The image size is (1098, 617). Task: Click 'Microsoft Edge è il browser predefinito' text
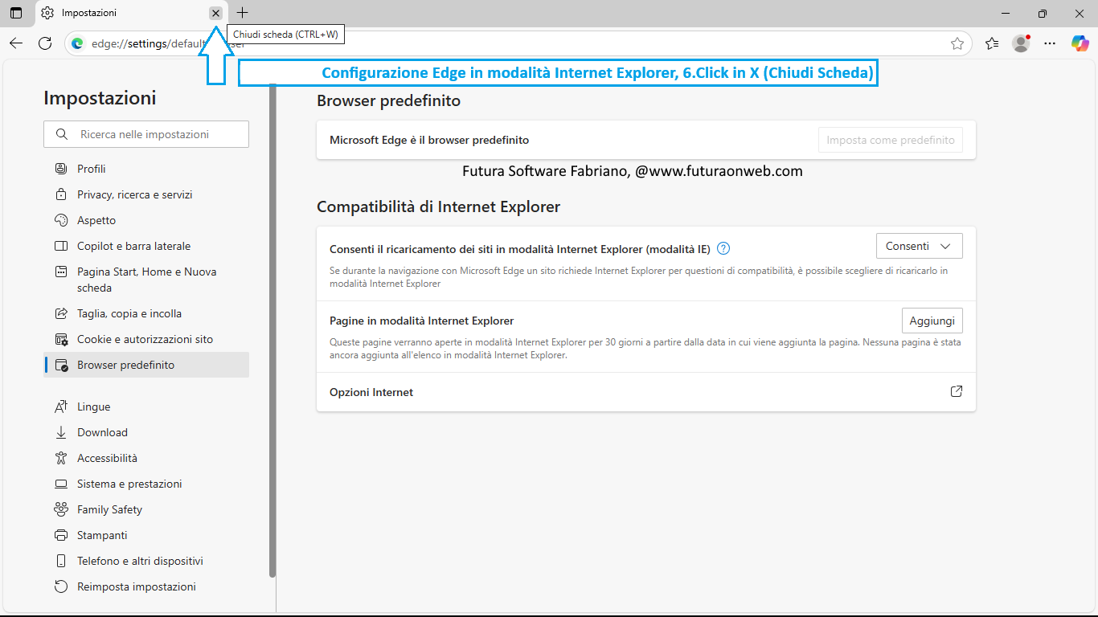click(429, 140)
